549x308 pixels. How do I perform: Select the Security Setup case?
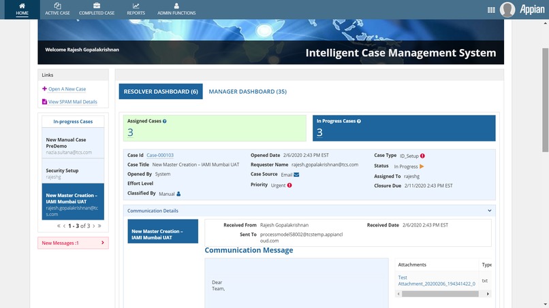point(73,171)
